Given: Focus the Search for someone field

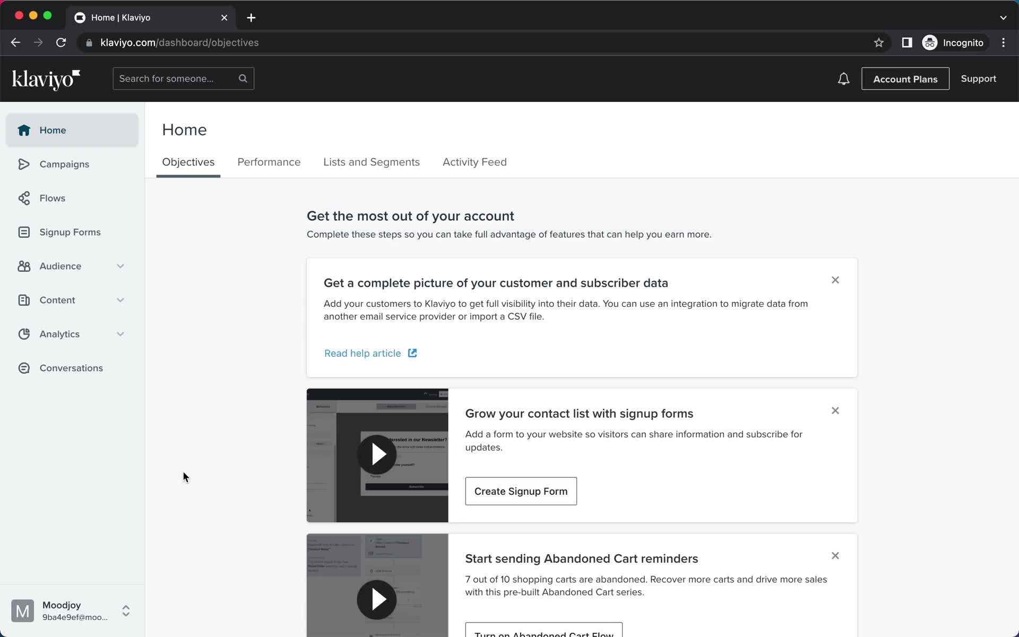Looking at the screenshot, I should click(184, 79).
